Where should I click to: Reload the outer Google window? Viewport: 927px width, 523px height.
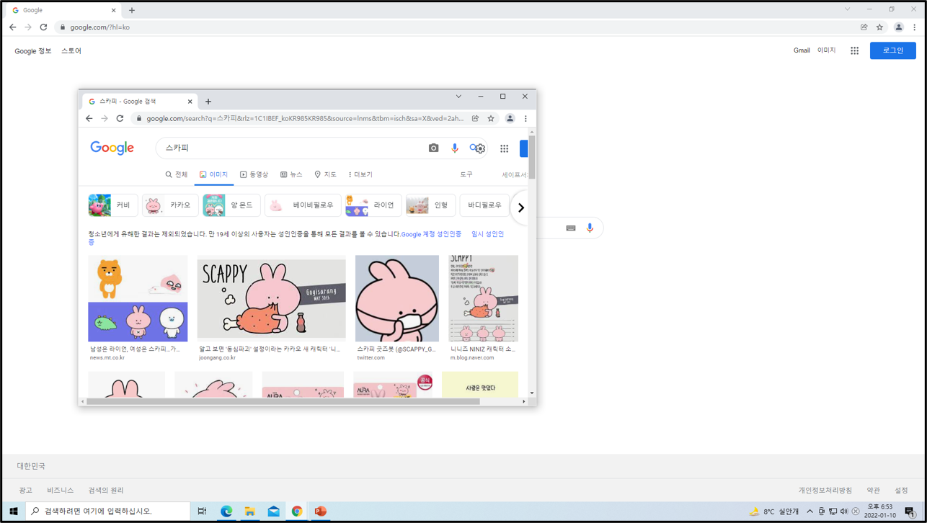tap(43, 27)
